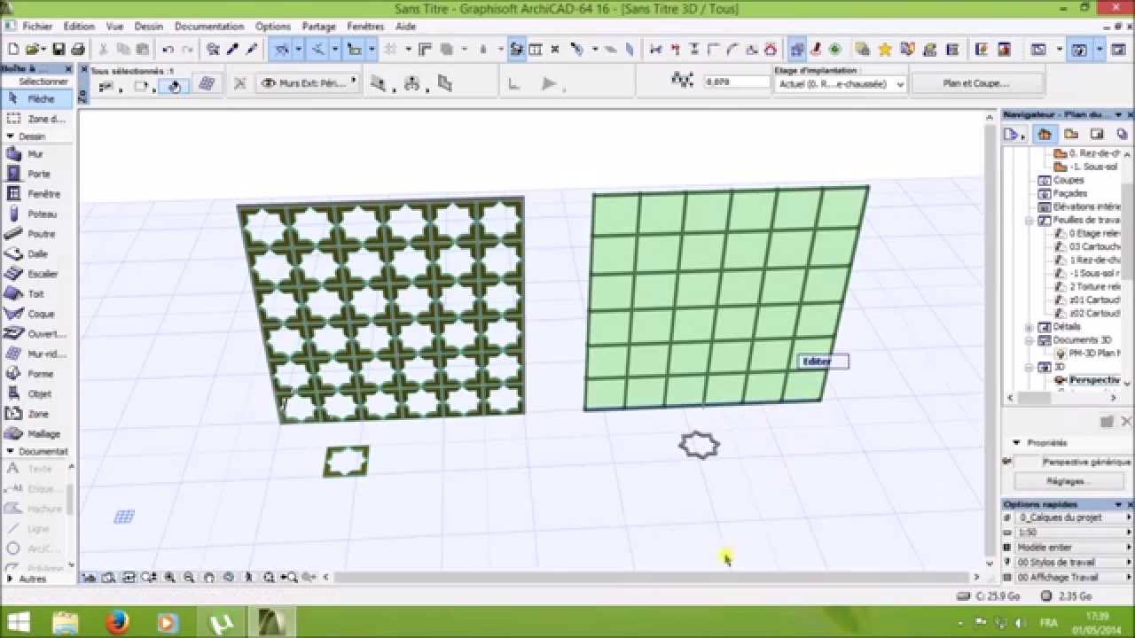
Task: Collapse the Feuilles de travail node
Action: [x=1029, y=220]
